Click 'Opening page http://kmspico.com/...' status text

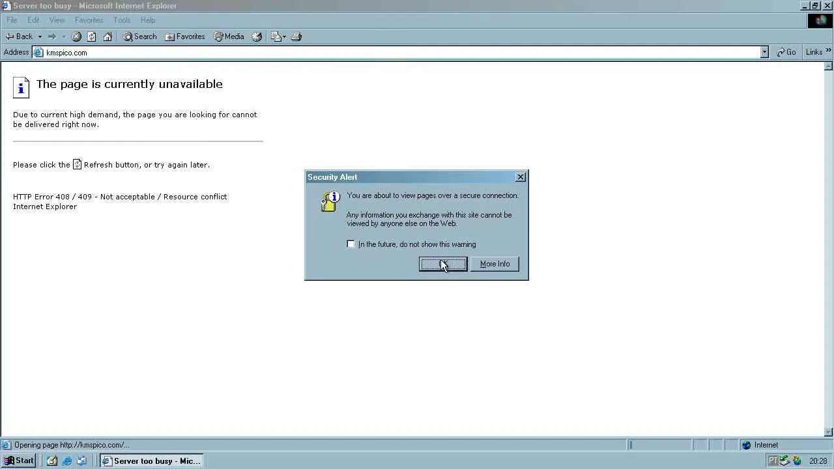(72, 445)
